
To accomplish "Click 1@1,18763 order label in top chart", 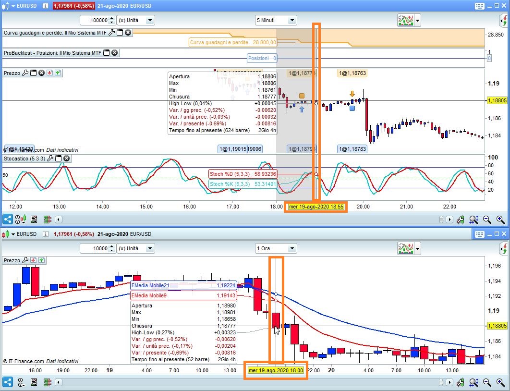I will tap(352, 73).
